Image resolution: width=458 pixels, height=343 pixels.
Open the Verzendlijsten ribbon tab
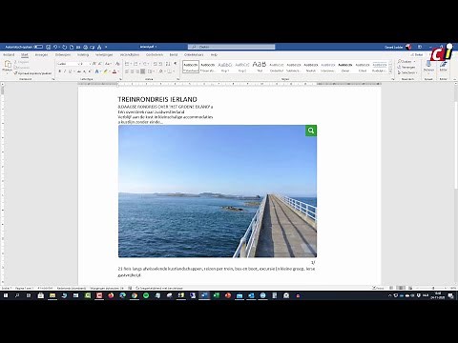point(130,54)
